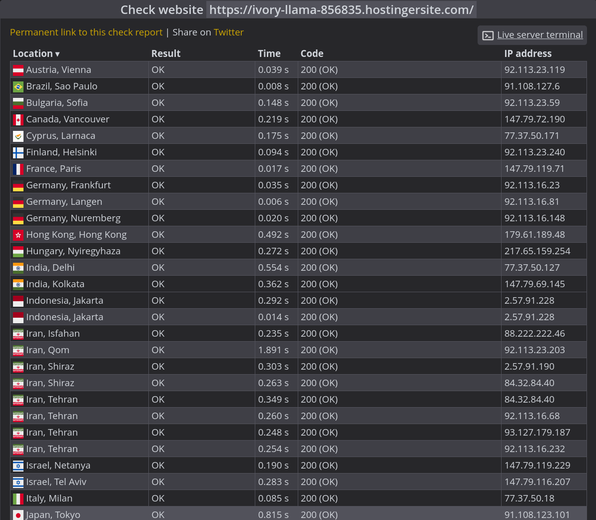Click IP address 91.108.123.101
This screenshot has height=520, width=596.
tap(537, 515)
